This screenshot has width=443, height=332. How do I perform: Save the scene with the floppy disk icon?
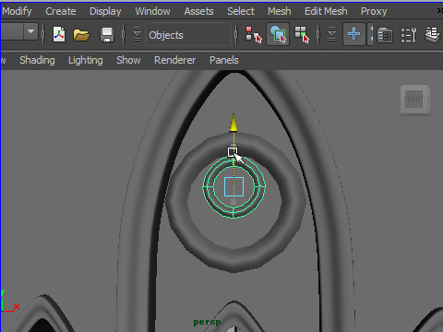coord(107,34)
